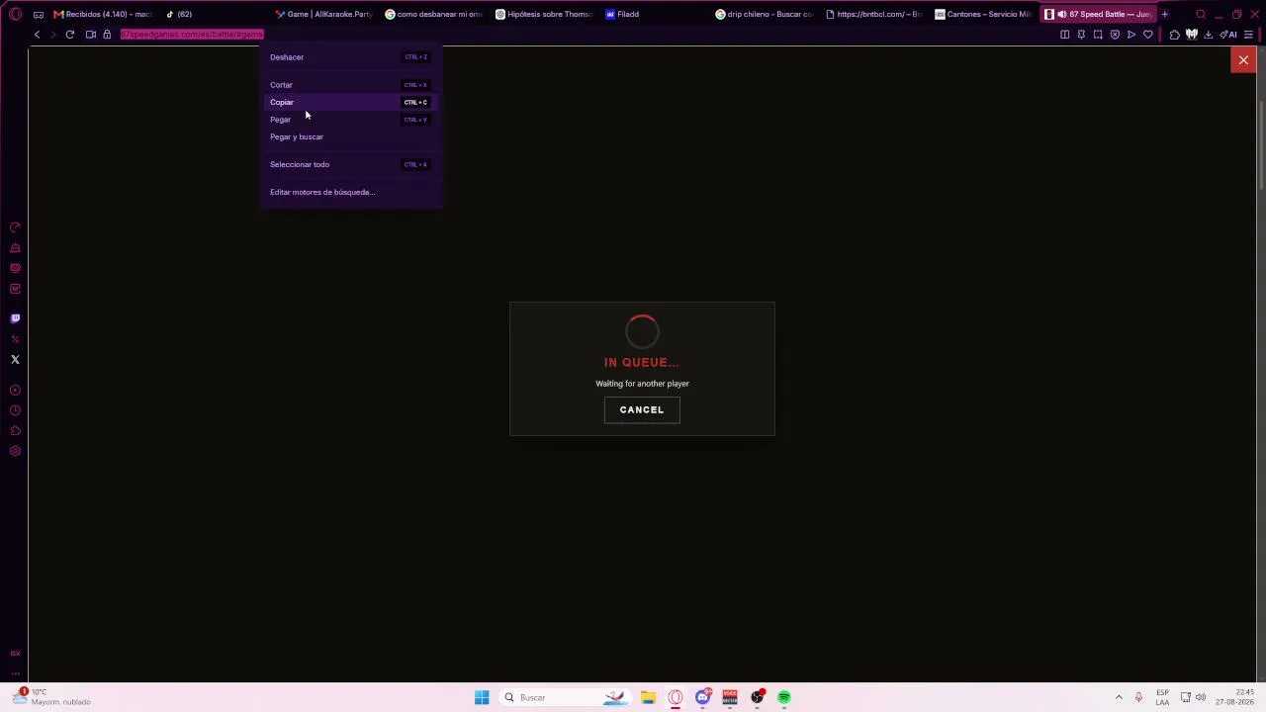Open File Explorer from taskbar
This screenshot has width=1266, height=712.
[648, 697]
